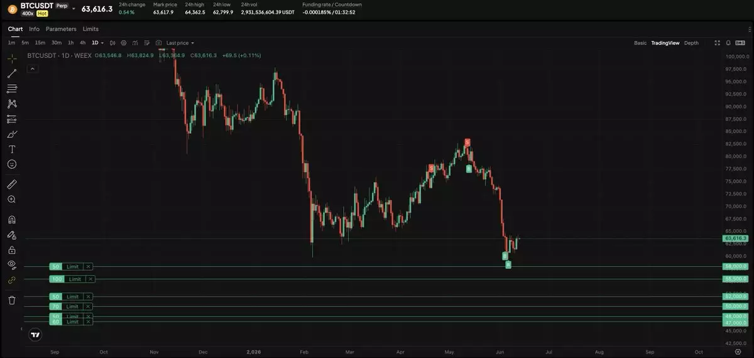The width and height of the screenshot is (754, 358).
Task: Open the Last price dropdown
Action: point(180,43)
